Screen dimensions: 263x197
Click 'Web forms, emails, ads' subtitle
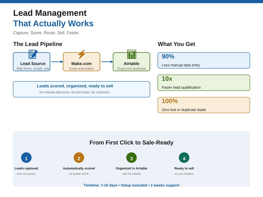pyautogui.click(x=33, y=69)
